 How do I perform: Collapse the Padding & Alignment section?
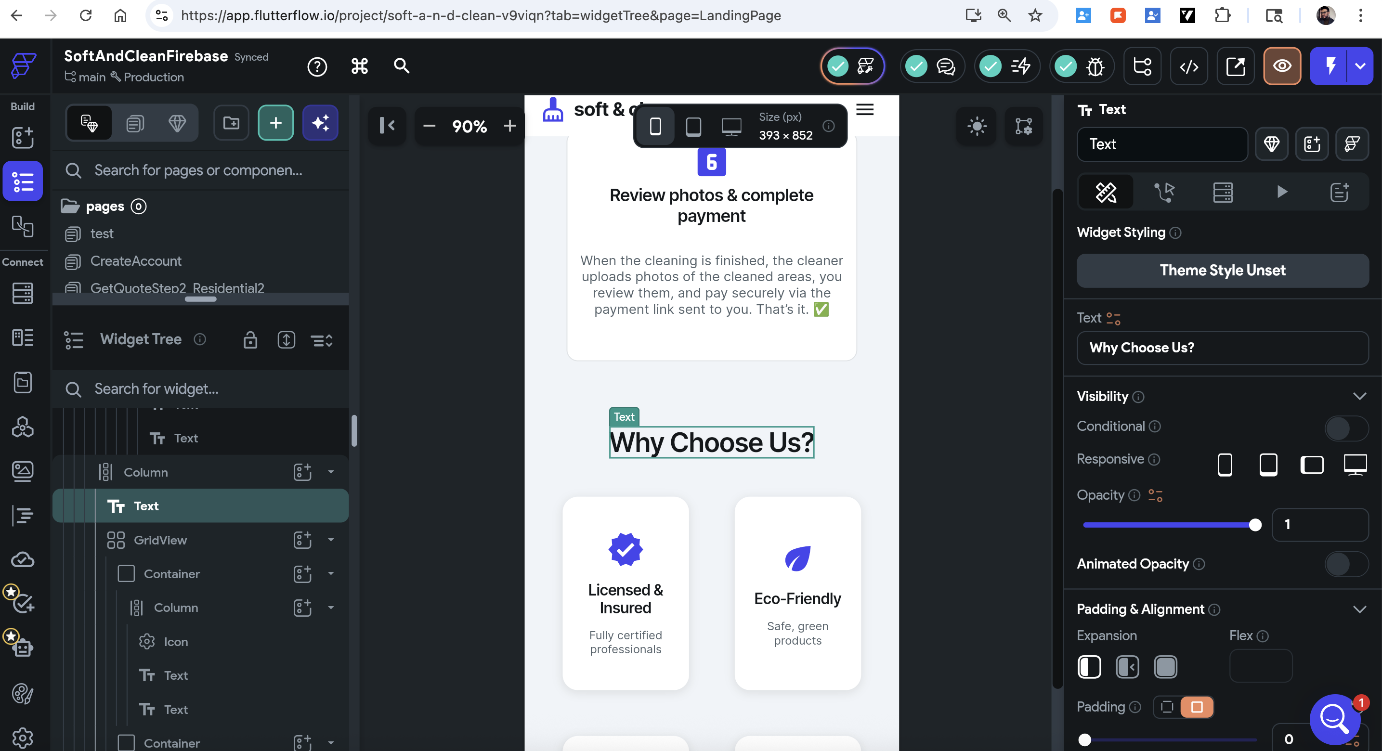1359,609
